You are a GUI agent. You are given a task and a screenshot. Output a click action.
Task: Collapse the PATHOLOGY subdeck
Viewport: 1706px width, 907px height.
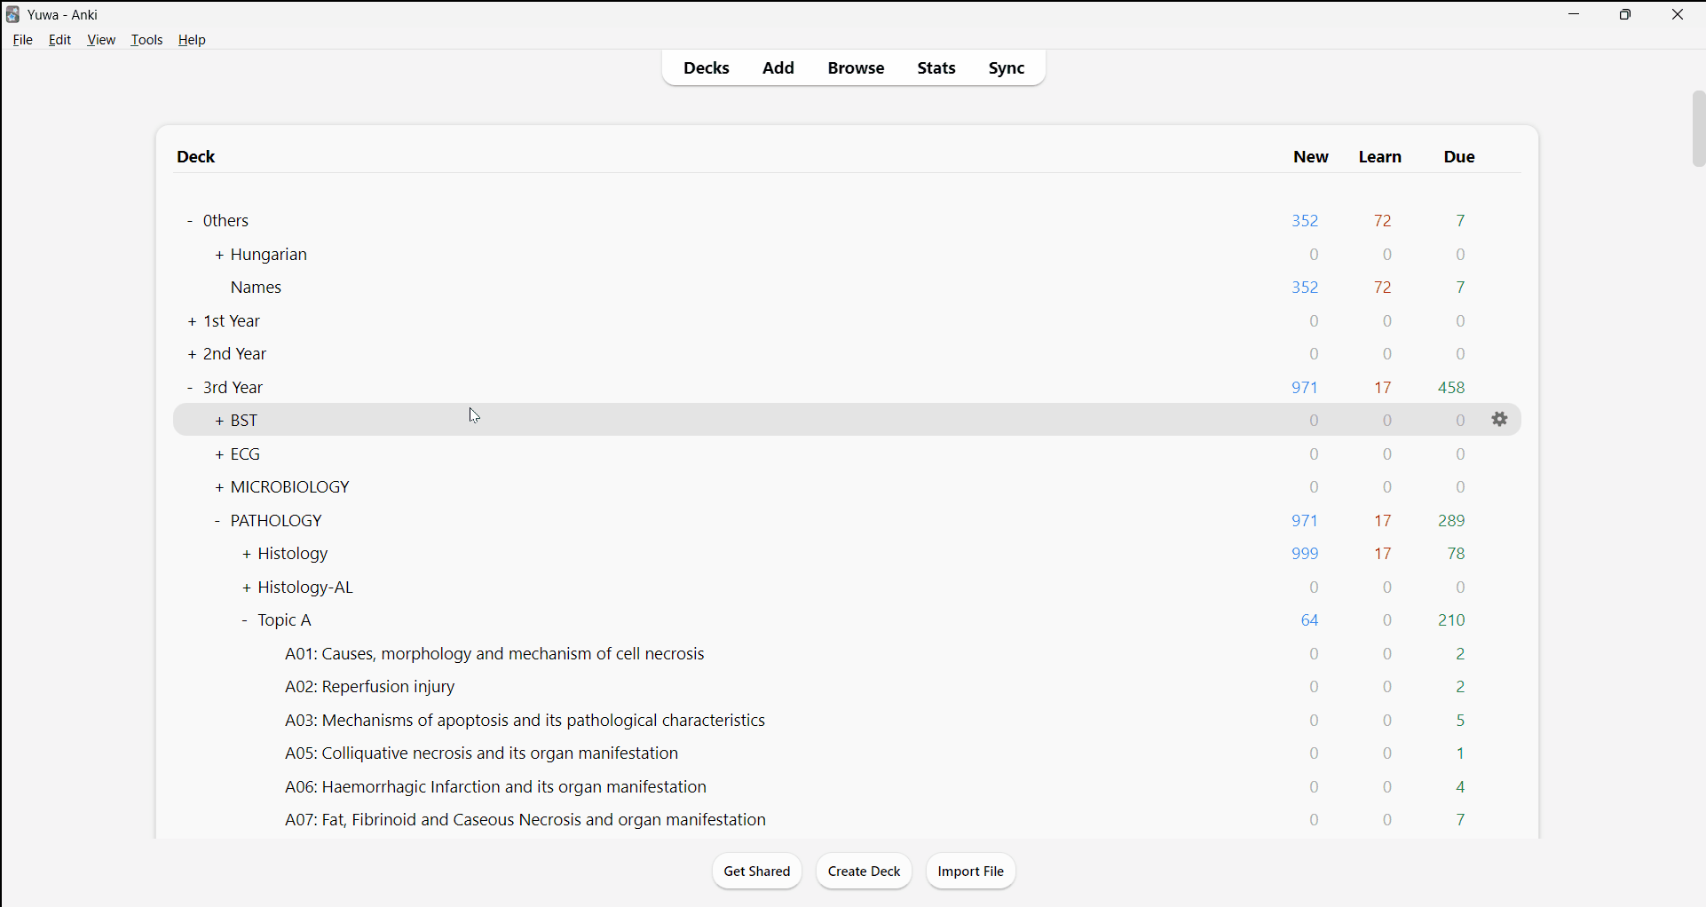click(217, 522)
